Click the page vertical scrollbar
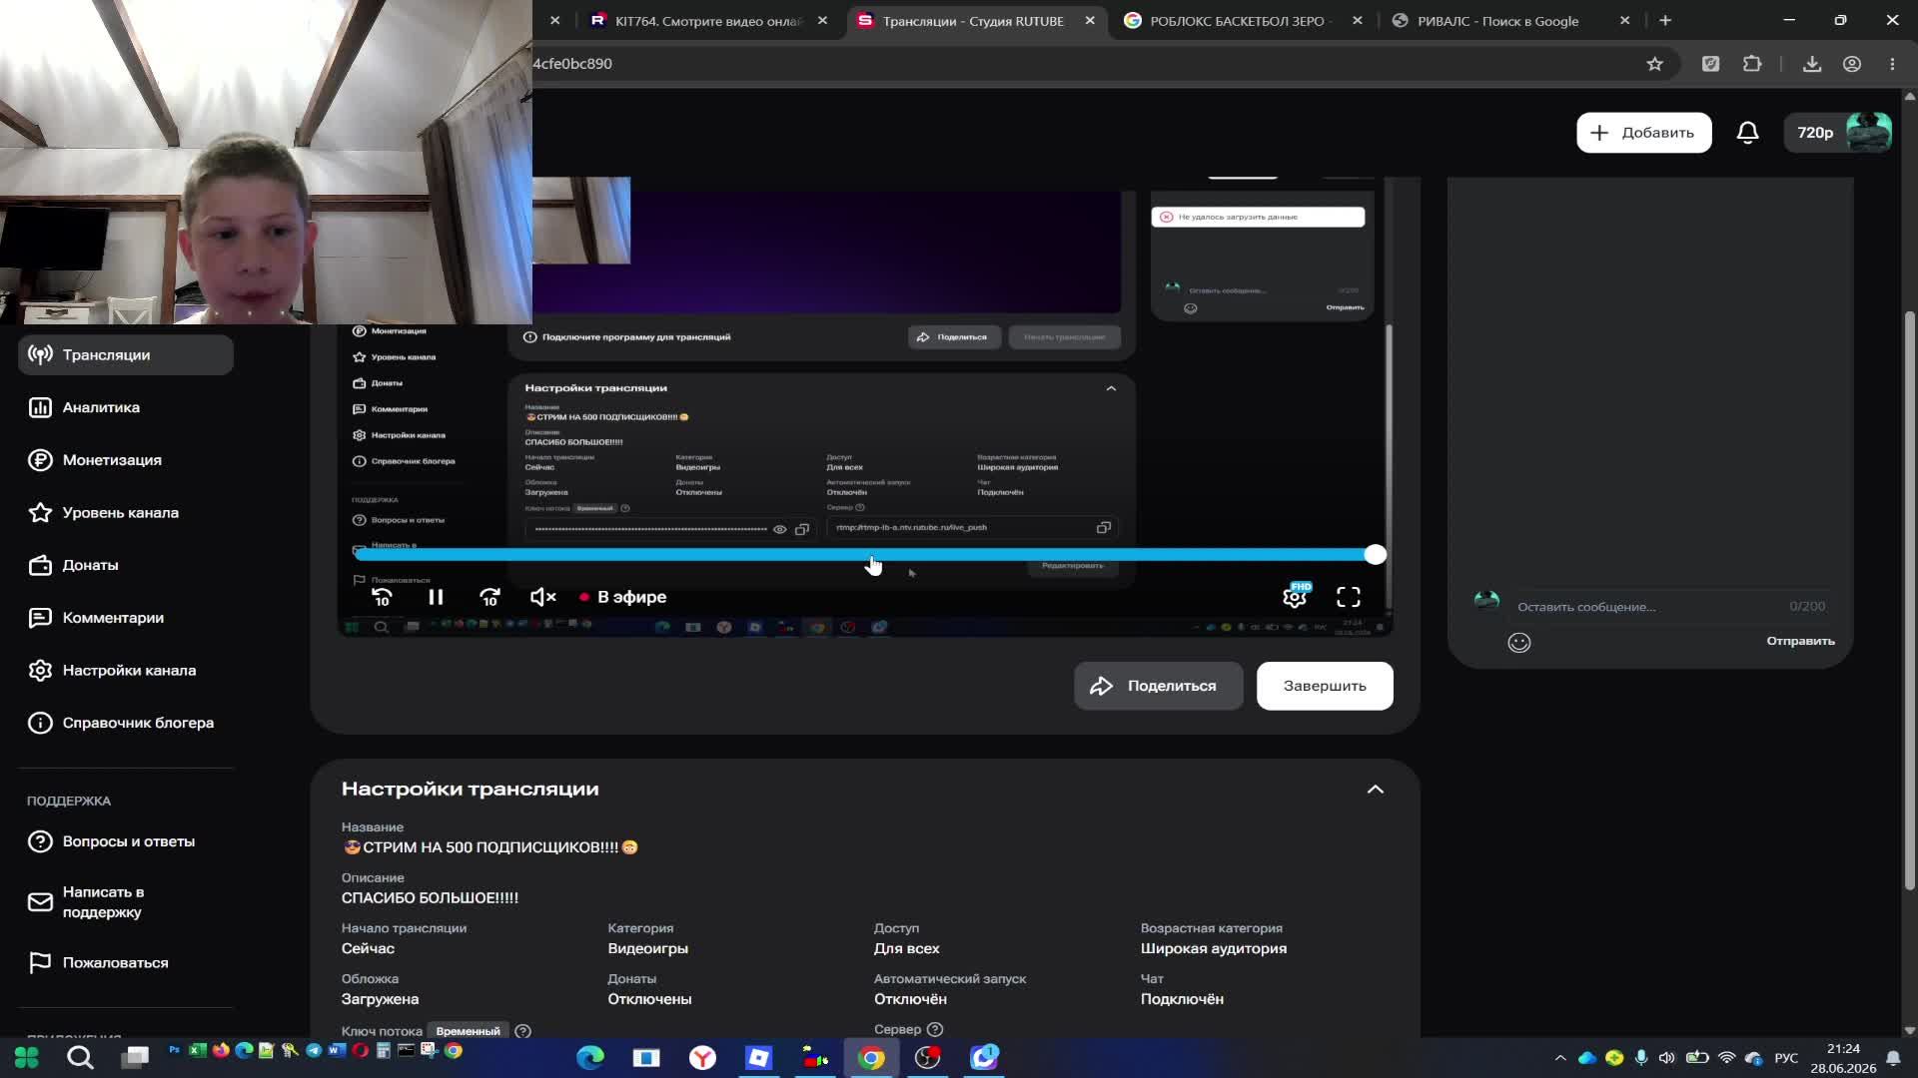Viewport: 1918px width, 1078px height. click(1910, 599)
